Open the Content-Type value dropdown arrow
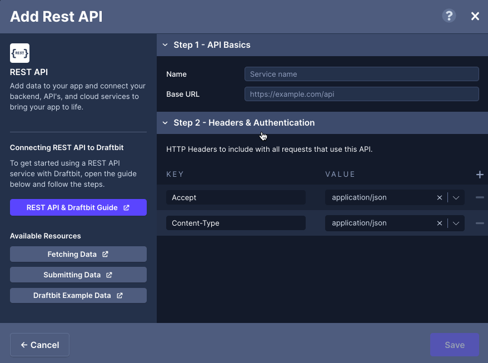This screenshot has width=488, height=363. tap(456, 223)
